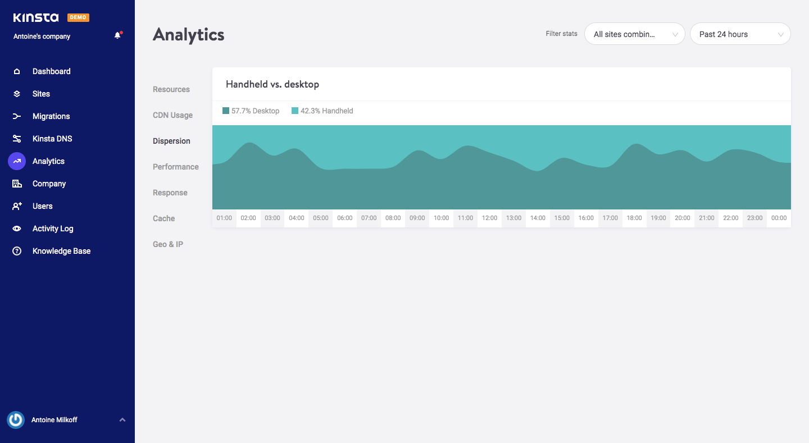Click the Sites stacked layers icon
The image size is (809, 443).
[x=16, y=93]
